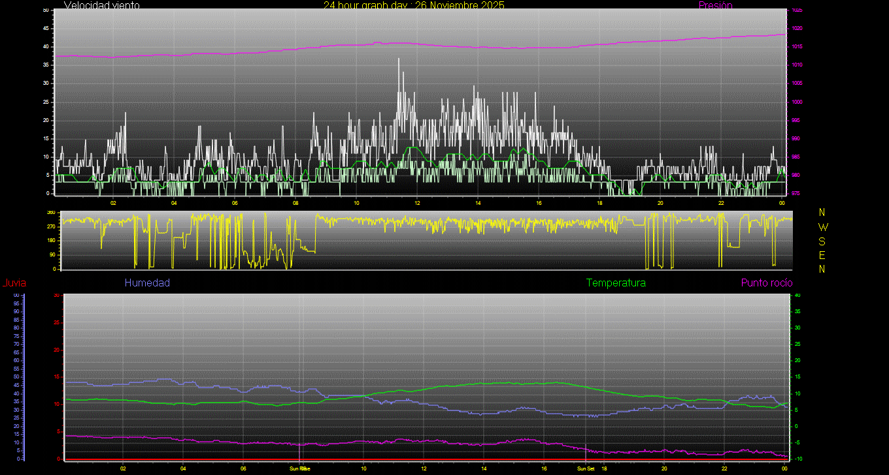
Task: Click the Velocidad viento label
Action: coord(101,5)
